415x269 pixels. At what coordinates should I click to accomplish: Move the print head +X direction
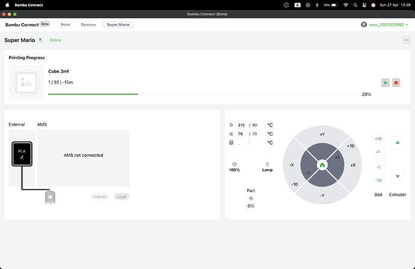point(353,165)
